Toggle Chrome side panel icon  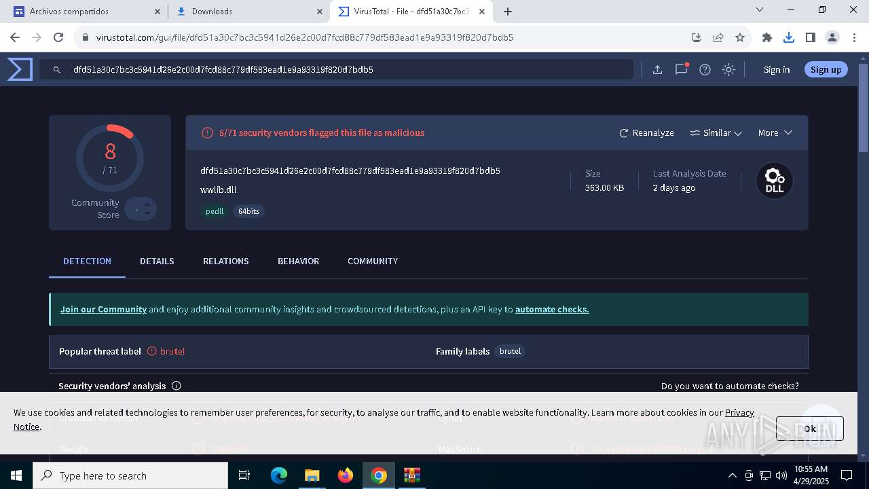(811, 37)
